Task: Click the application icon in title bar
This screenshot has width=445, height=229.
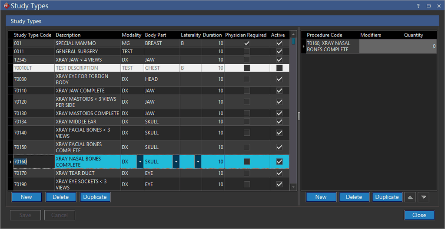Action: 6,6
